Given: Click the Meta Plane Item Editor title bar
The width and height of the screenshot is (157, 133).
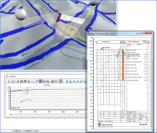Looking at the screenshot, I should click(119, 33).
